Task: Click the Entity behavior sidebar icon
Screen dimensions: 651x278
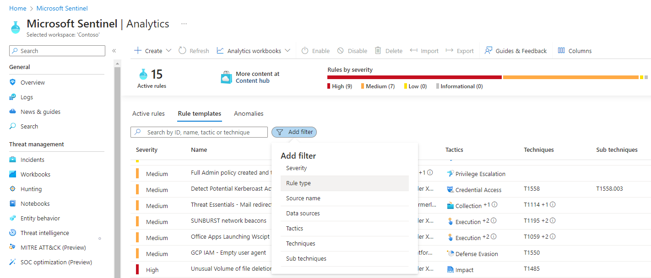Action: (14, 218)
